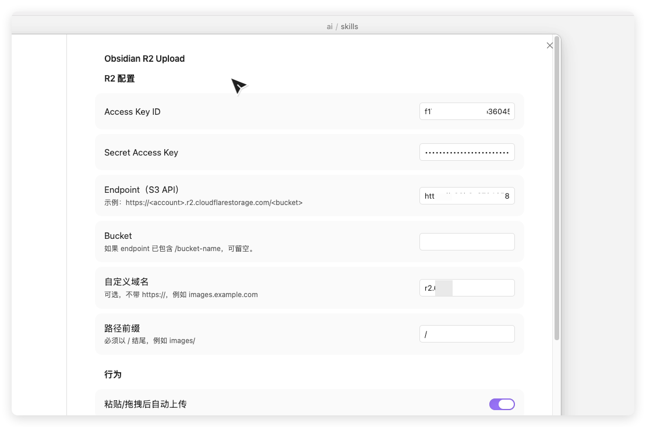
Task: Click the 路径前缀 setting label
Action: coord(122,329)
